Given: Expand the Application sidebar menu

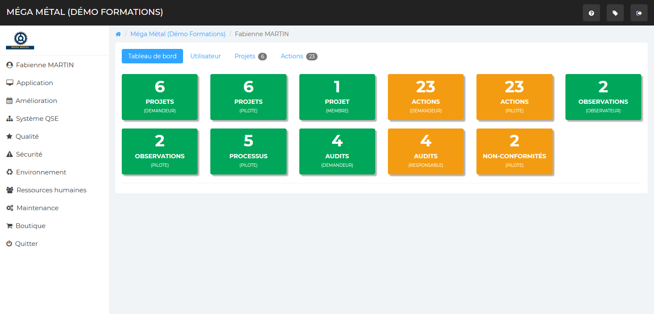Looking at the screenshot, I should [x=34, y=83].
